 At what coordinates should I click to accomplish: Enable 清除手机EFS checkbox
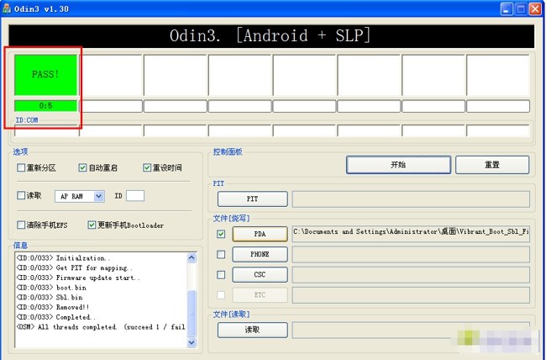(x=21, y=225)
